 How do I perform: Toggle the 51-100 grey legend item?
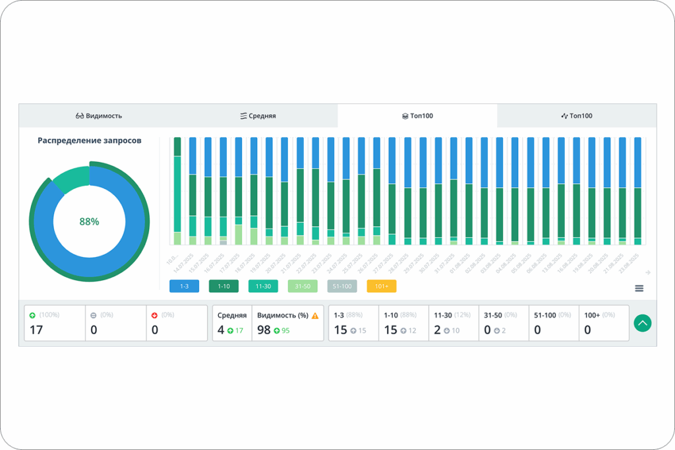tap(342, 286)
